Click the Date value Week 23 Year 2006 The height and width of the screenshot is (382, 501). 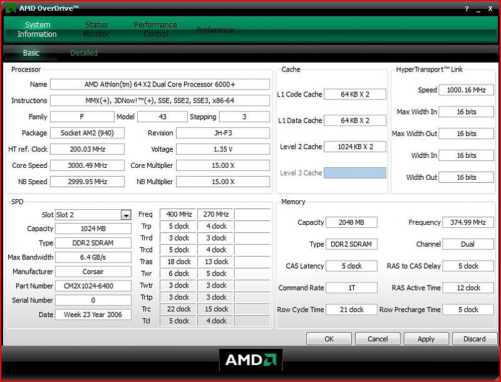tap(93, 314)
